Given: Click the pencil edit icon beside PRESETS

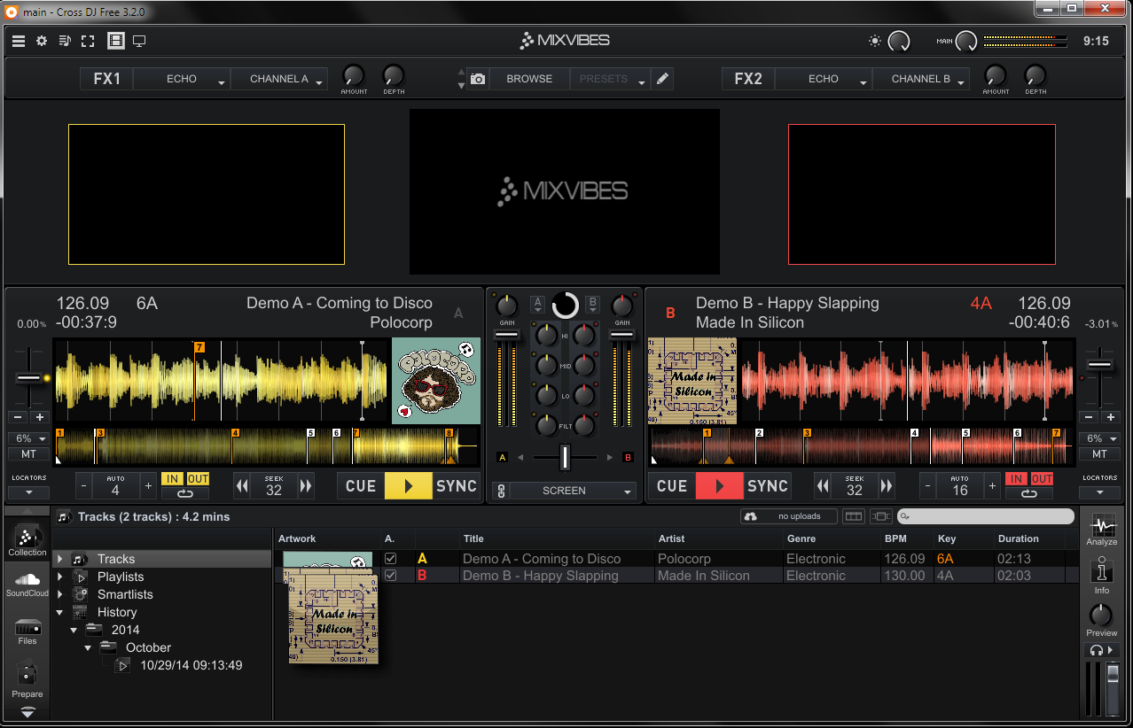Looking at the screenshot, I should pos(662,79).
